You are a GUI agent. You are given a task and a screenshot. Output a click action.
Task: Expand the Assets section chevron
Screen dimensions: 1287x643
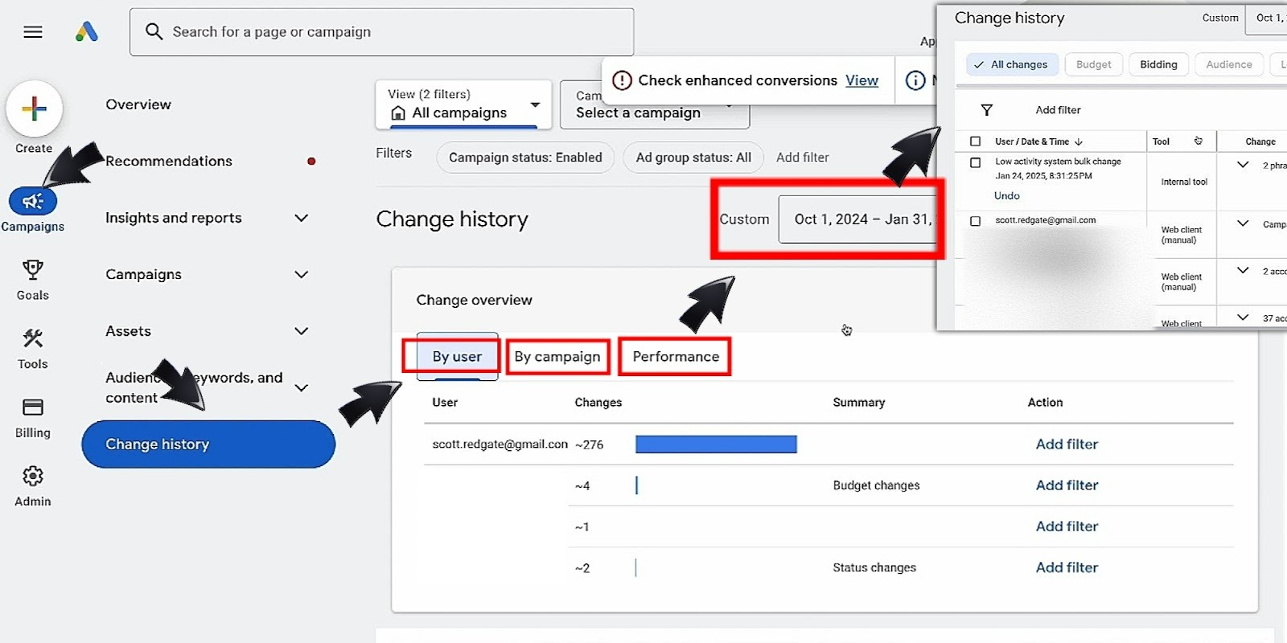(x=301, y=331)
